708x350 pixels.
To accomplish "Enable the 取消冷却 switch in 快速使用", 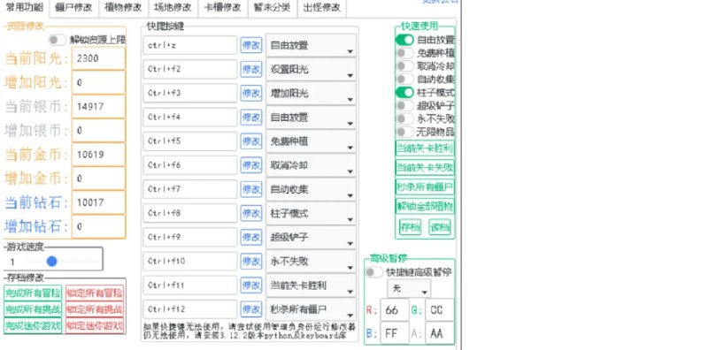I will tap(404, 66).
